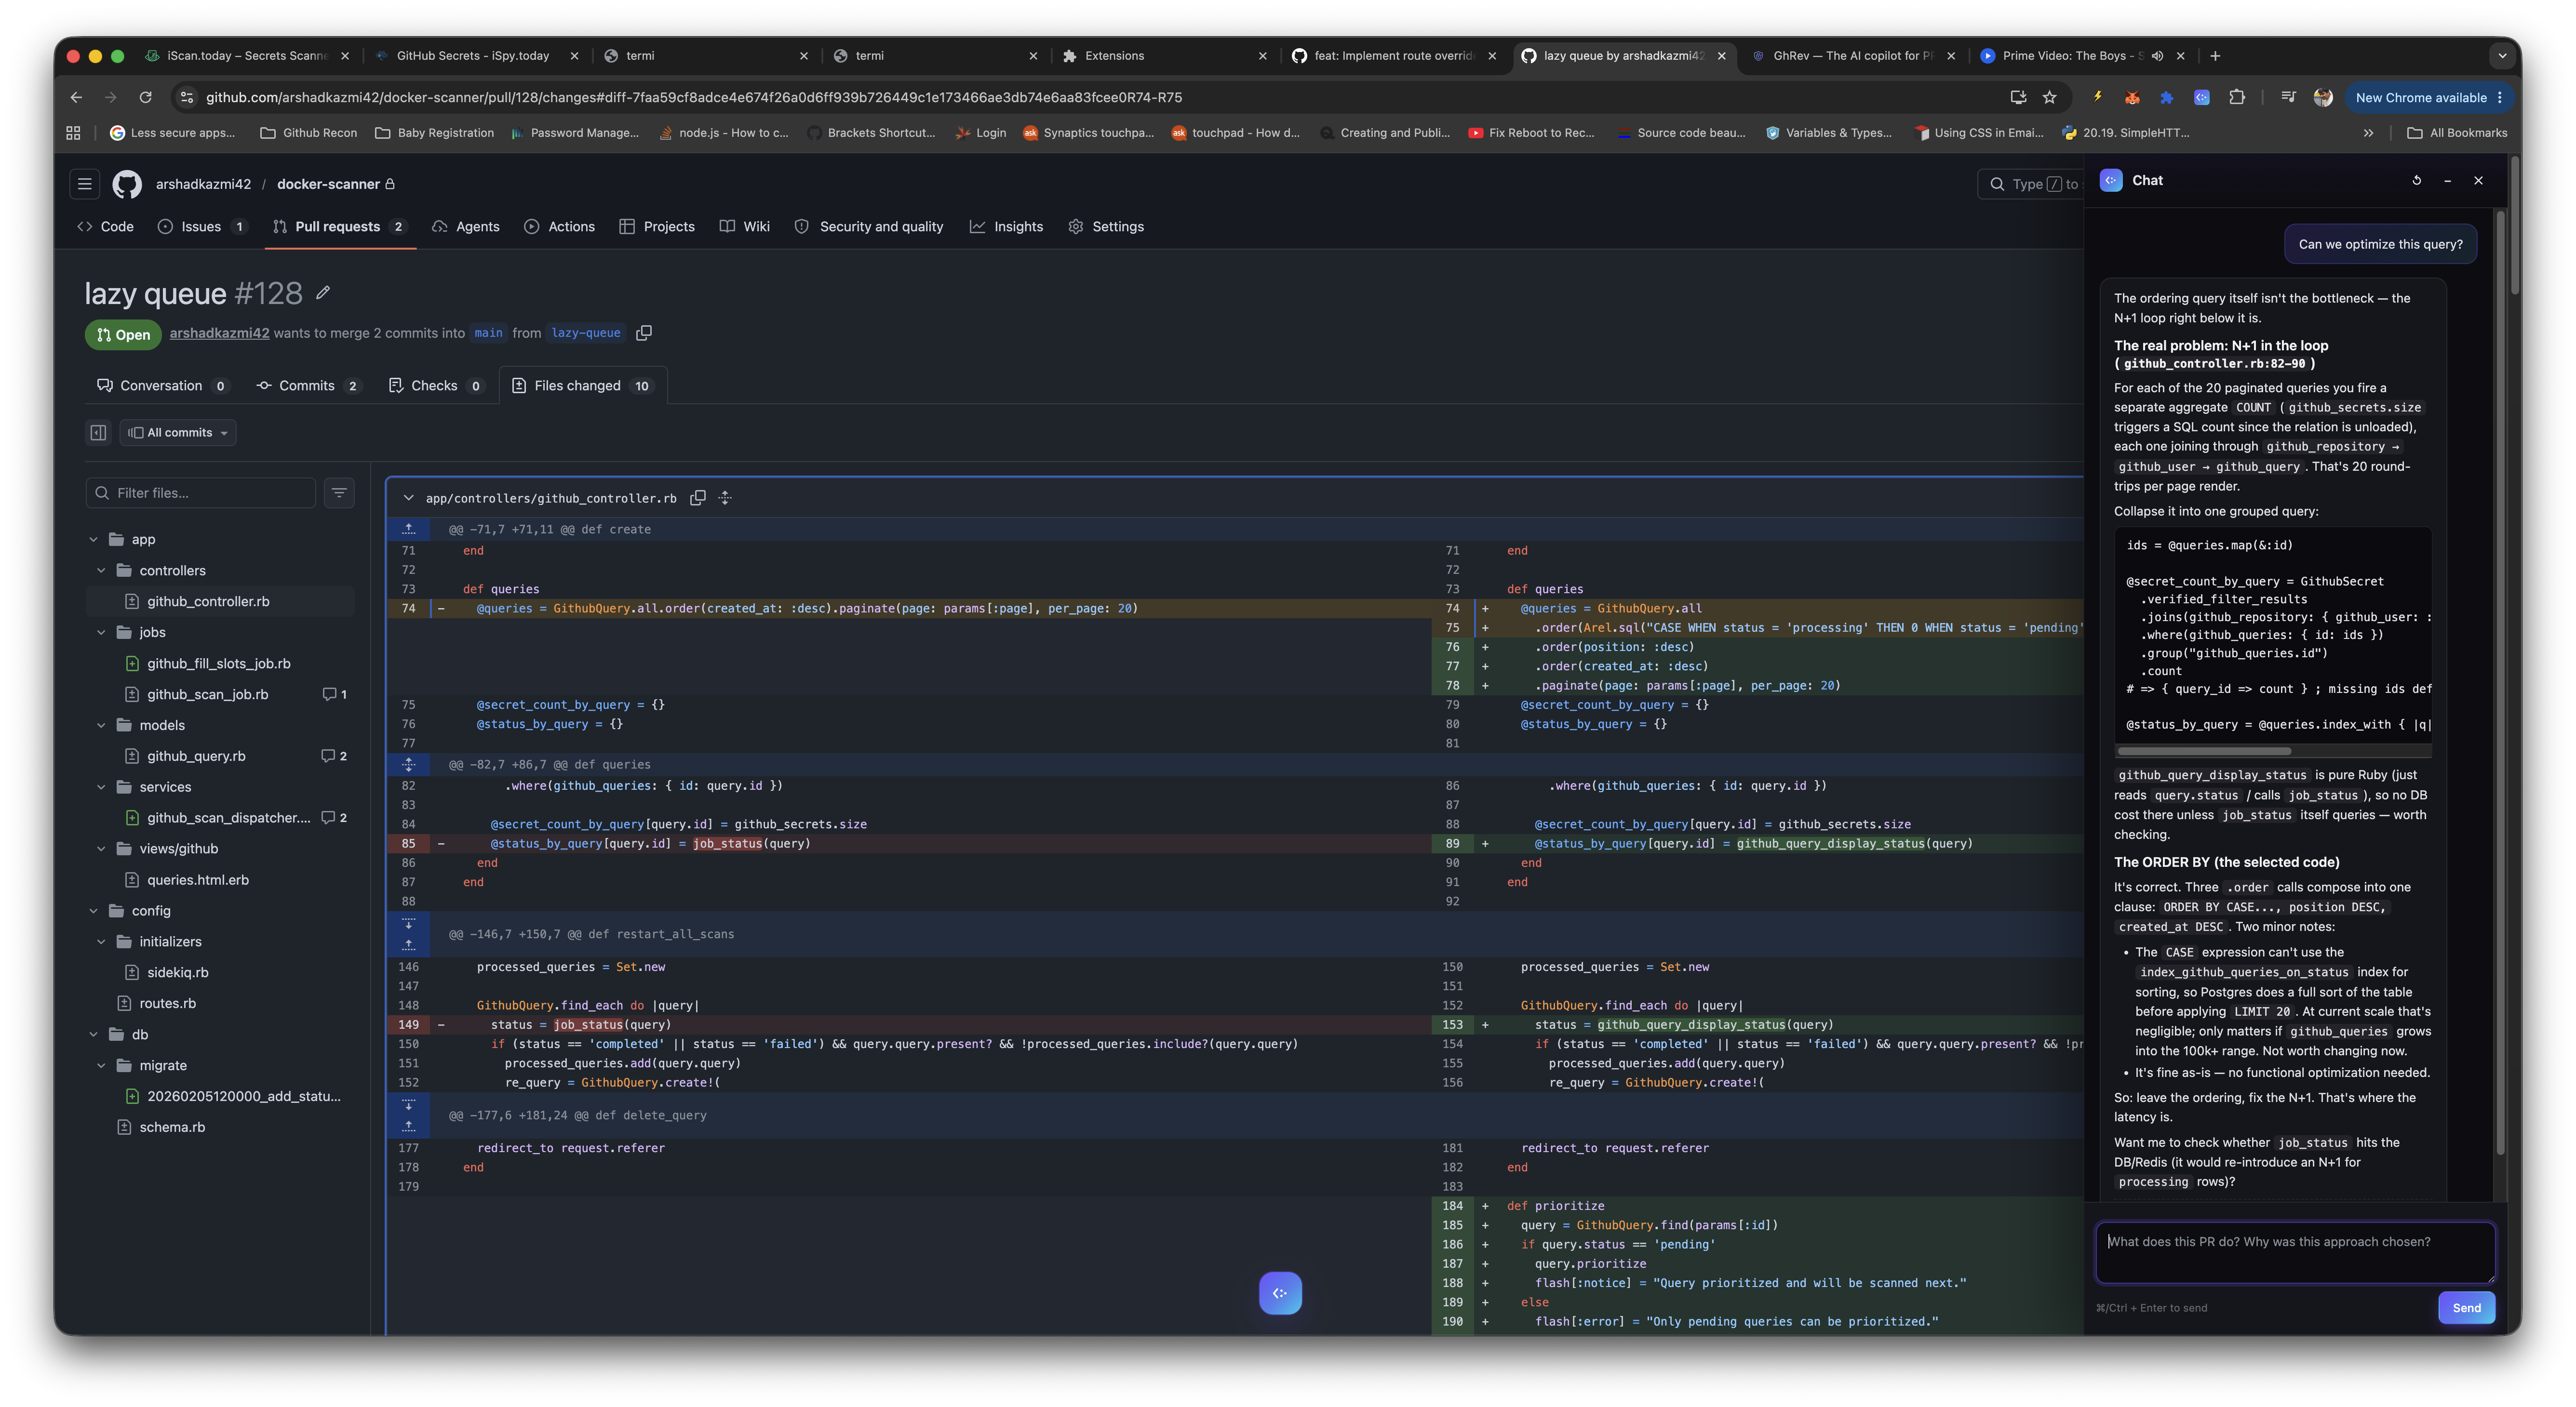Viewport: 2576px width, 1407px height.
Task: Open bookmarks apps grid icon
Action: tap(73, 133)
